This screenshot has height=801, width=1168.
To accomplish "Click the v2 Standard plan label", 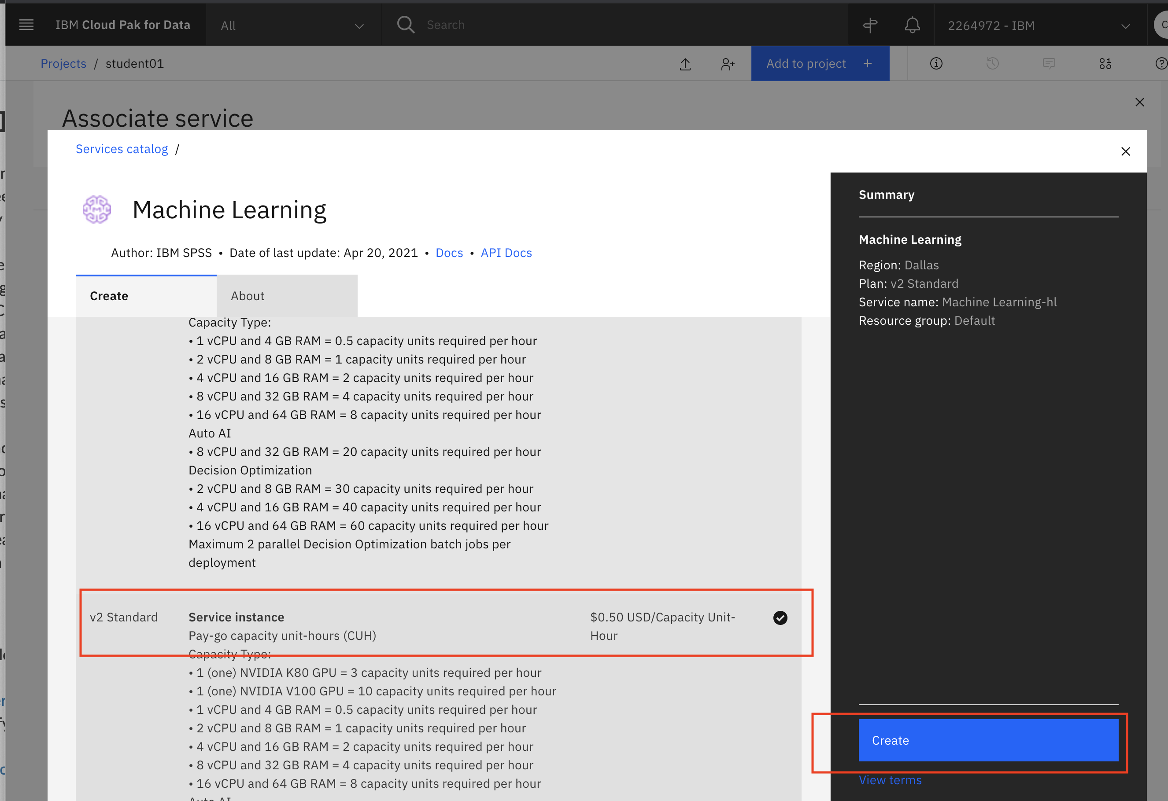I will pyautogui.click(x=124, y=617).
